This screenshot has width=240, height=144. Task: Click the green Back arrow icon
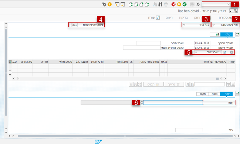coord(185,4)
